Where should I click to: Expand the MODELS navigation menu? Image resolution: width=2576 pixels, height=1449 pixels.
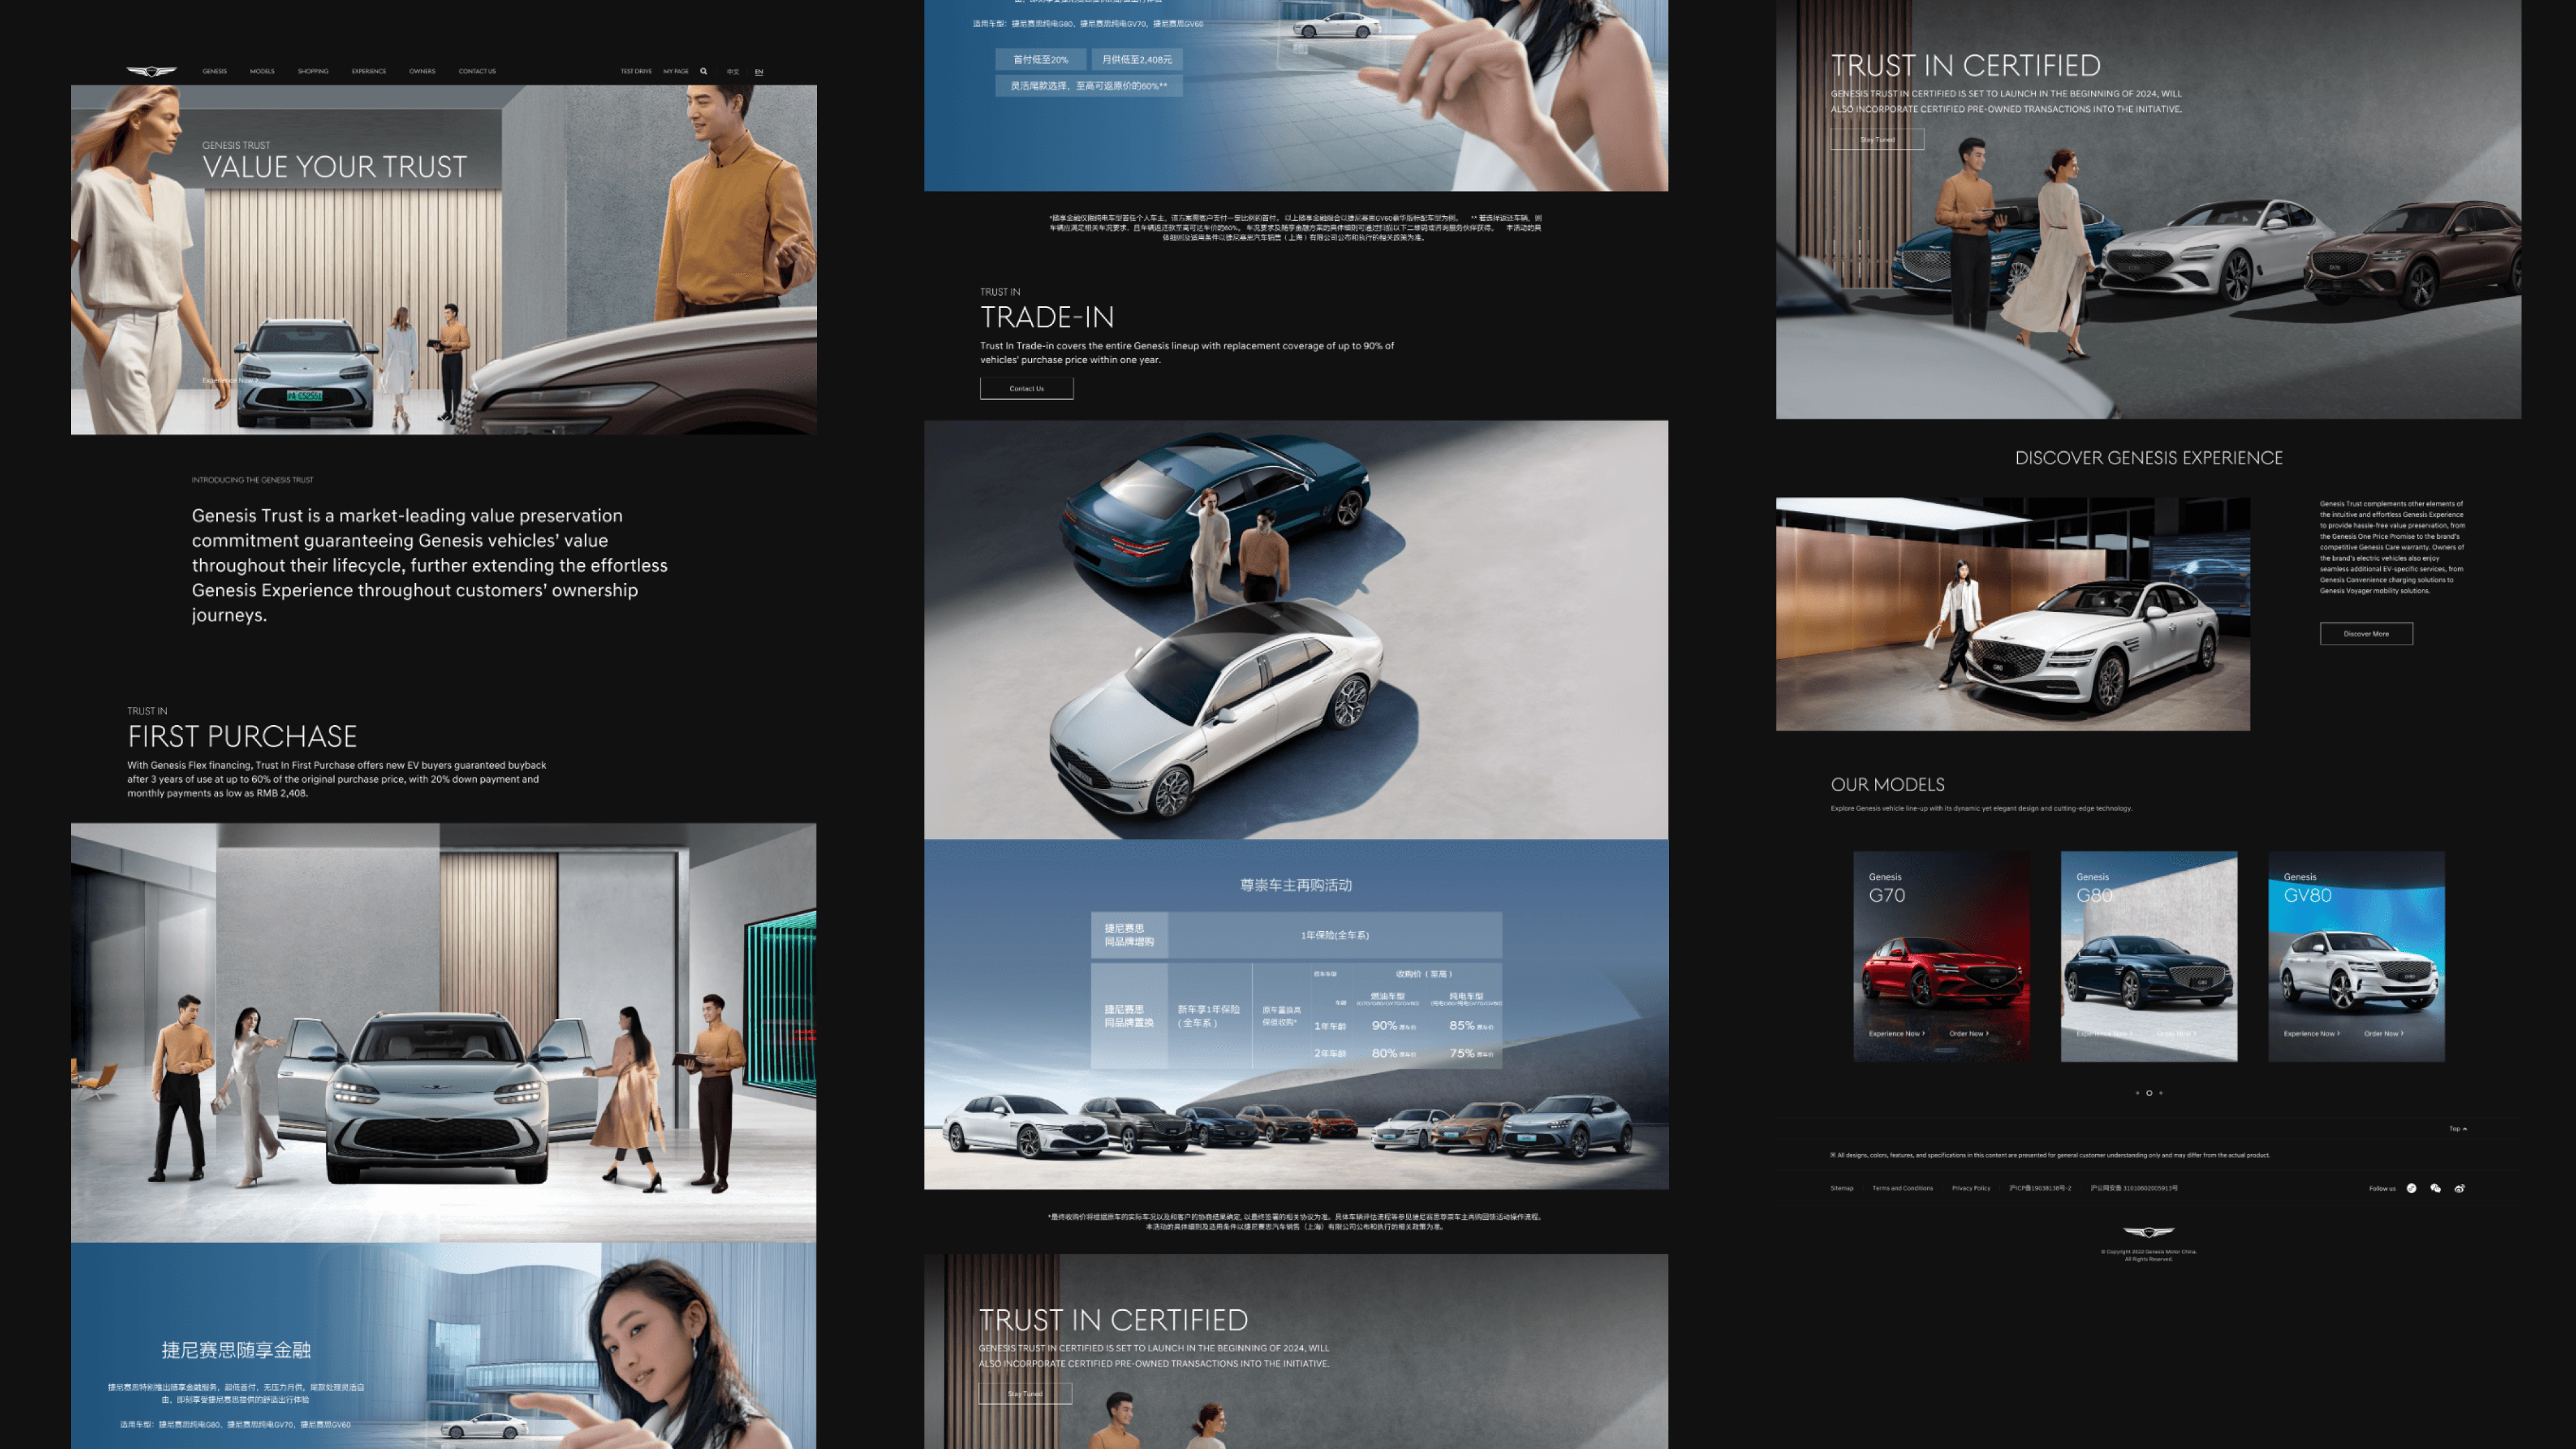[262, 71]
